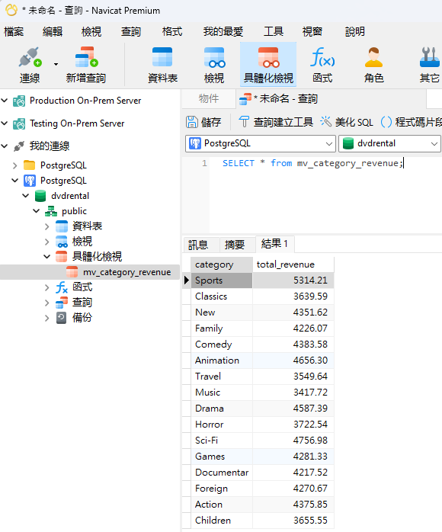442x532 pixels.
Task: Open the 檢視 menu in menu bar
Action: tap(91, 31)
